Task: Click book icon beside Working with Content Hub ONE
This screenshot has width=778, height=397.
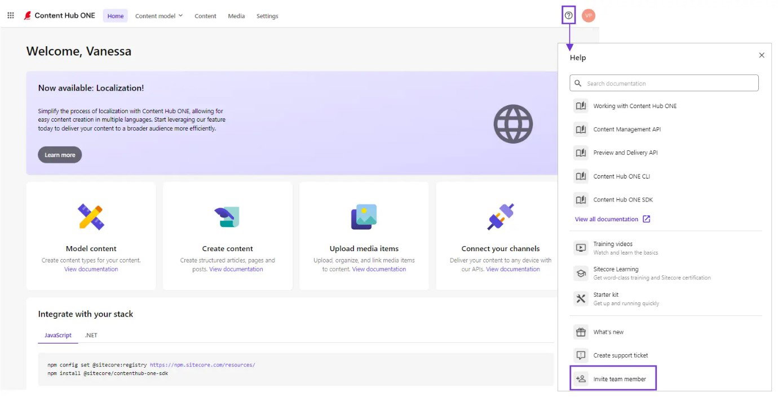Action: click(x=581, y=106)
